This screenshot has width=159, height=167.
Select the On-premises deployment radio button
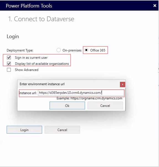pyautogui.click(x=58, y=50)
